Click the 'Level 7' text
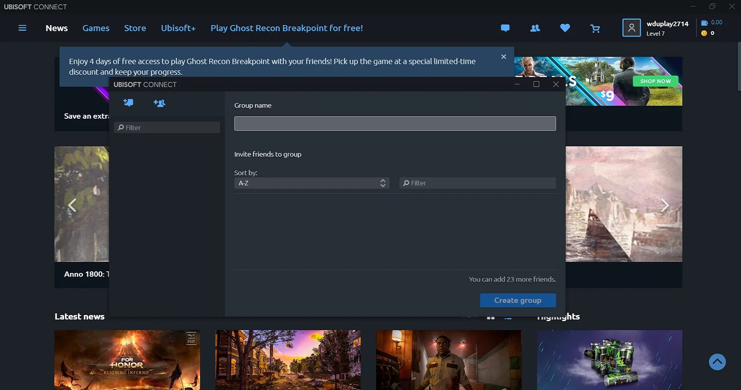 [x=656, y=34]
